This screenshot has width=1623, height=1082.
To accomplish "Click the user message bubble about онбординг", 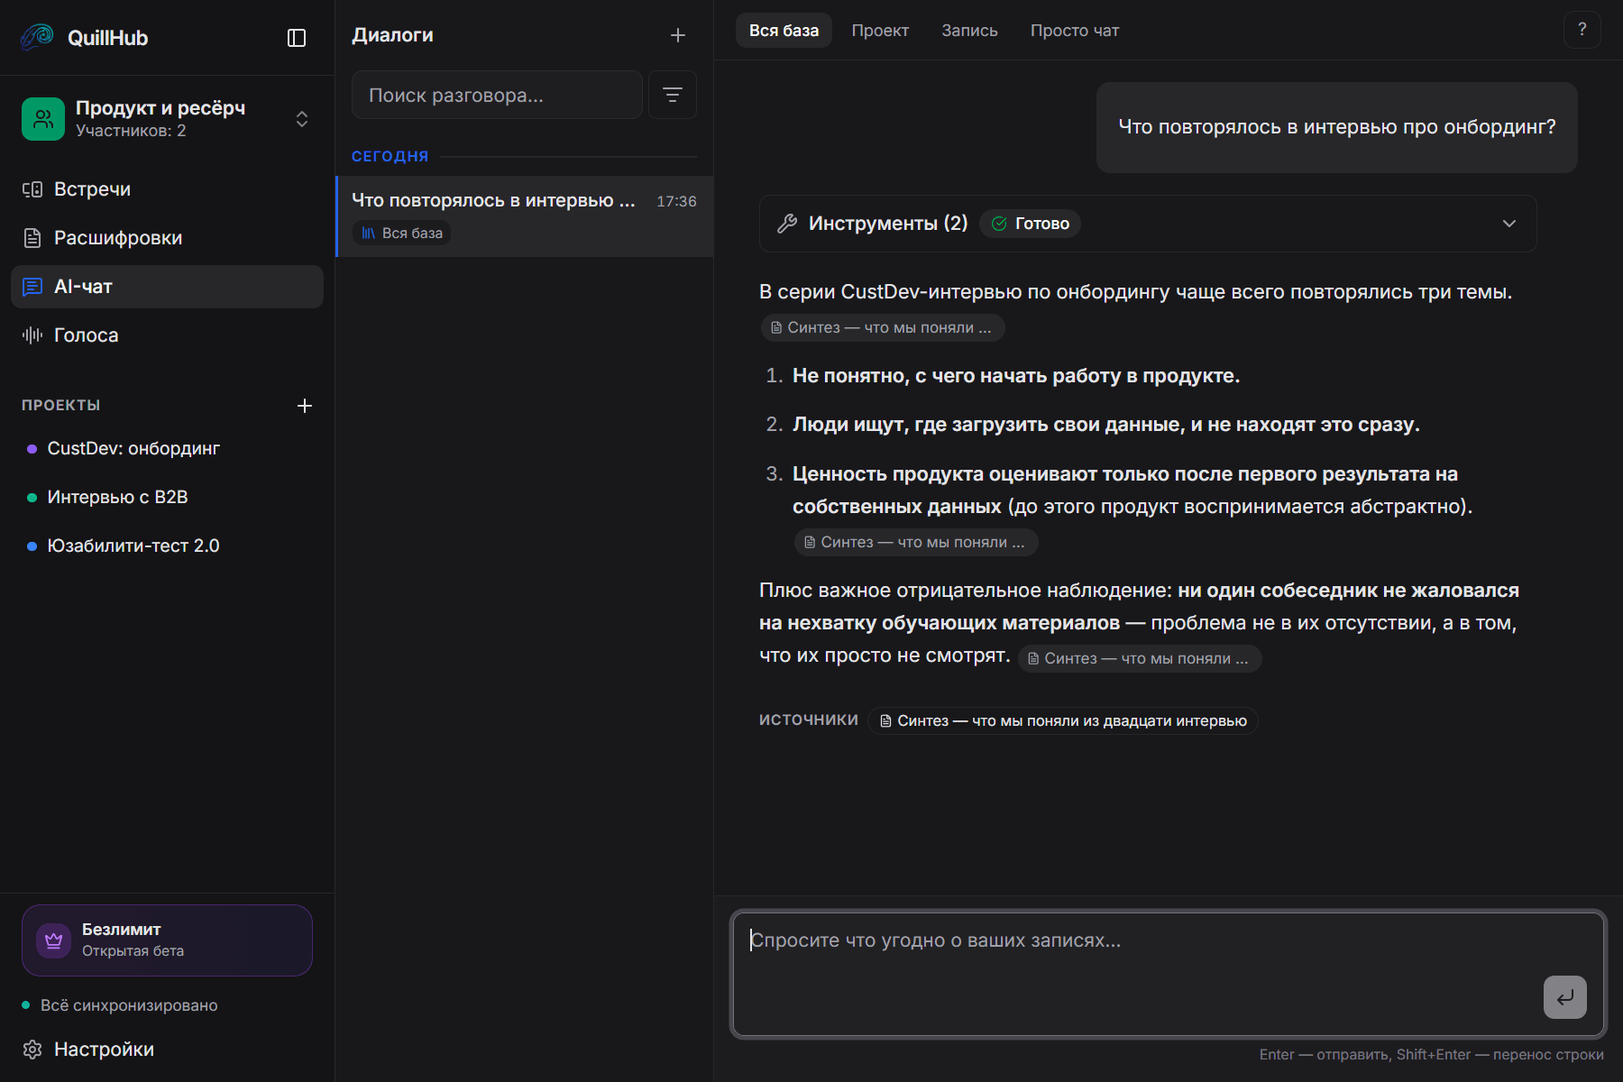I will pyautogui.click(x=1337, y=127).
